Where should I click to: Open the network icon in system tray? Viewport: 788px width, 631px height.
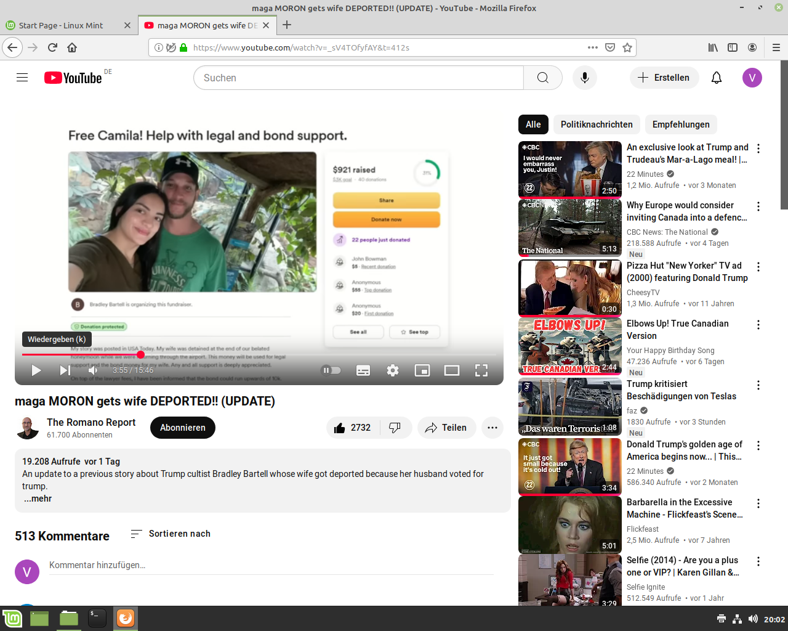[738, 619]
